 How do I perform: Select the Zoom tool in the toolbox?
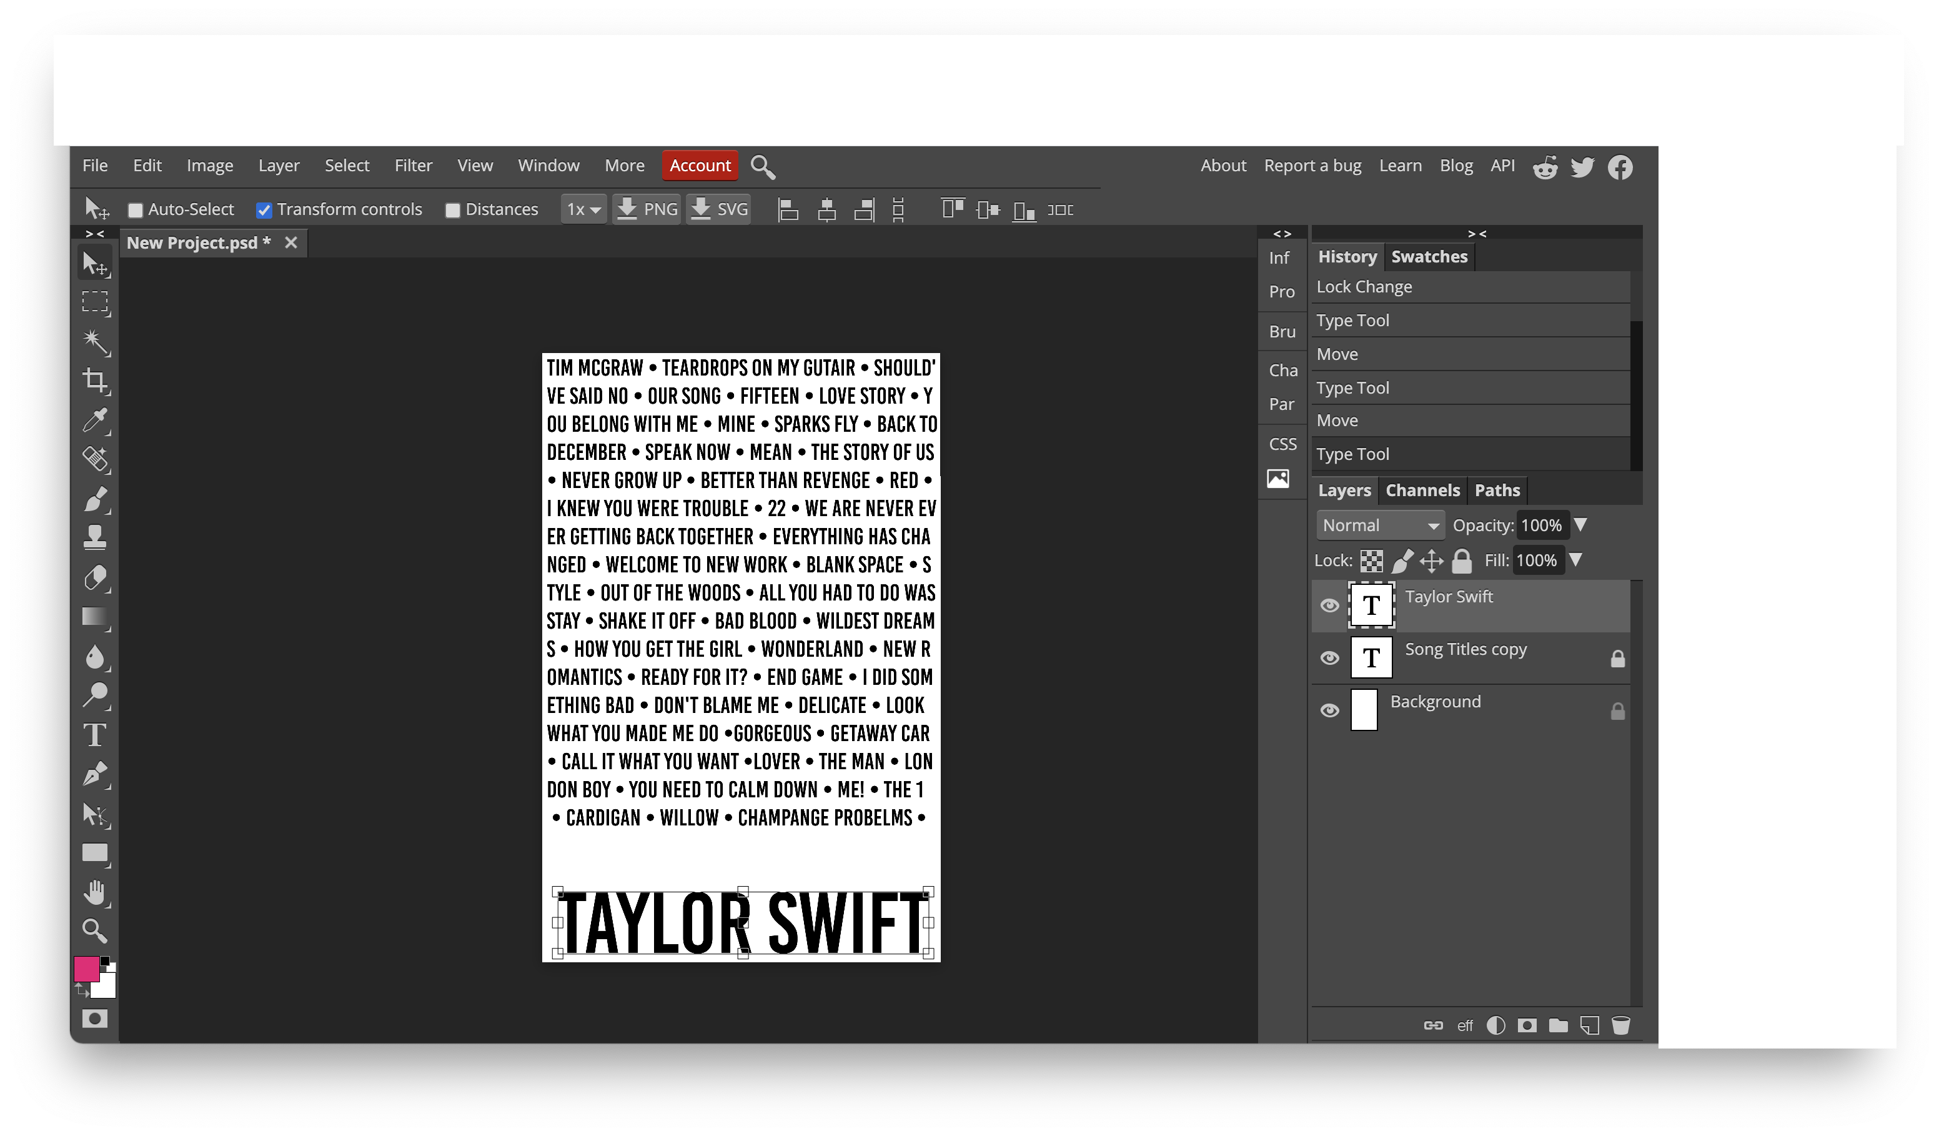pos(96,931)
